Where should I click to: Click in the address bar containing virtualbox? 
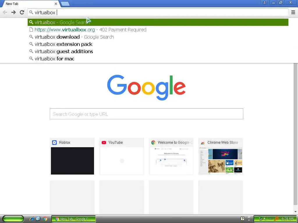[x=158, y=12]
